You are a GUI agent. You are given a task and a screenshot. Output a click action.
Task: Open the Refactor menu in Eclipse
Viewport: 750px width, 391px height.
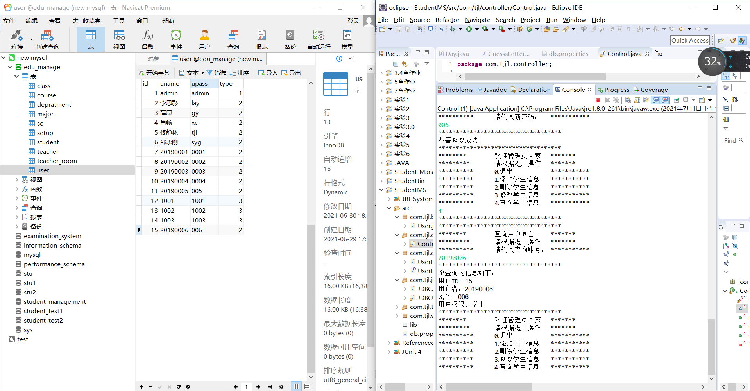(x=447, y=20)
